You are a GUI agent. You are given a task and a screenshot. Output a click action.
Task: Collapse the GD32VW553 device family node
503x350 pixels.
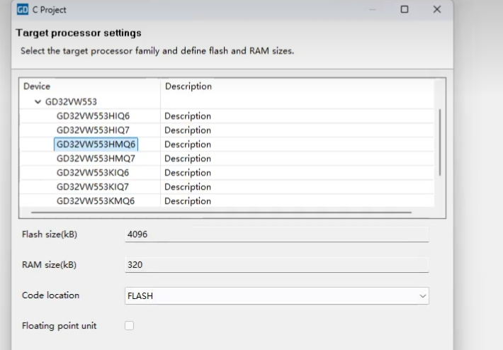tap(38, 102)
